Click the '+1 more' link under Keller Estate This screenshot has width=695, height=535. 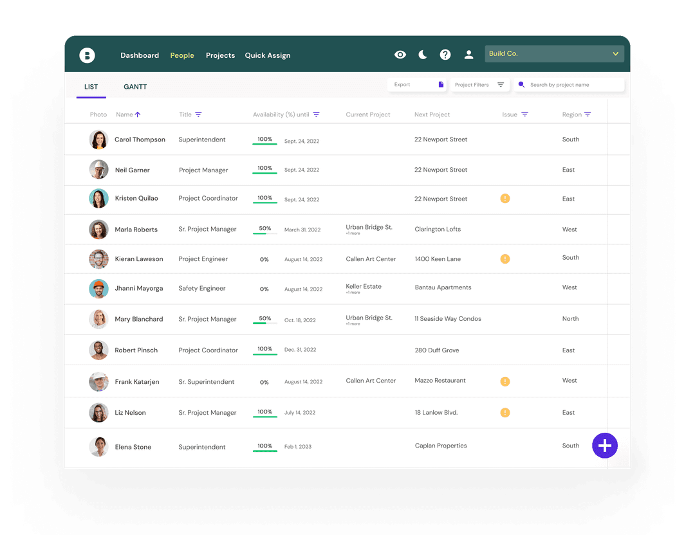(353, 293)
